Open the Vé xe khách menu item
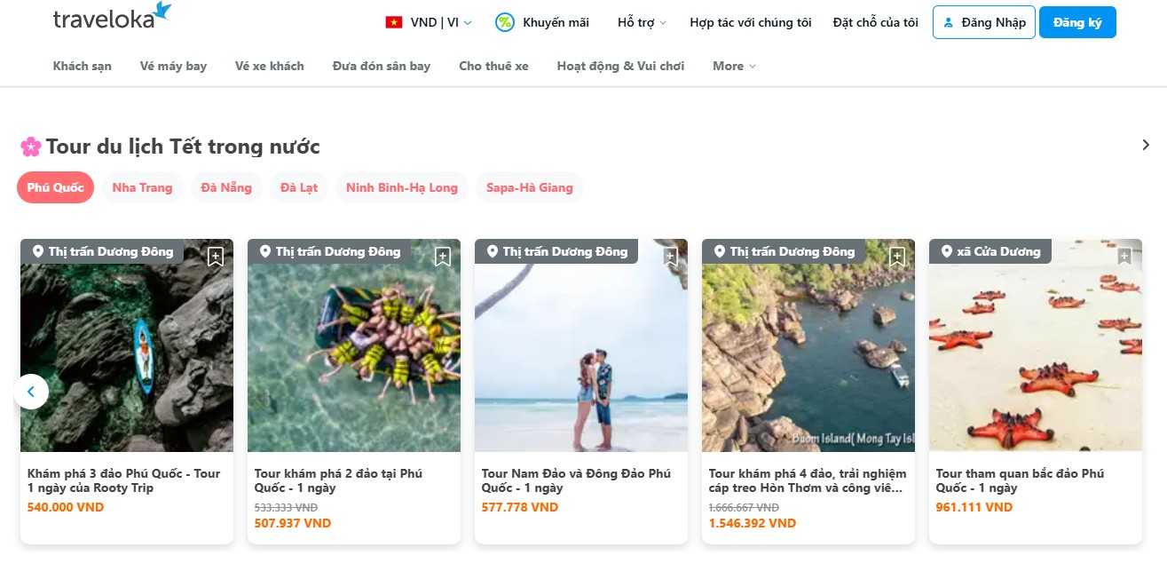Screen dimensions: 1167x563 270,66
